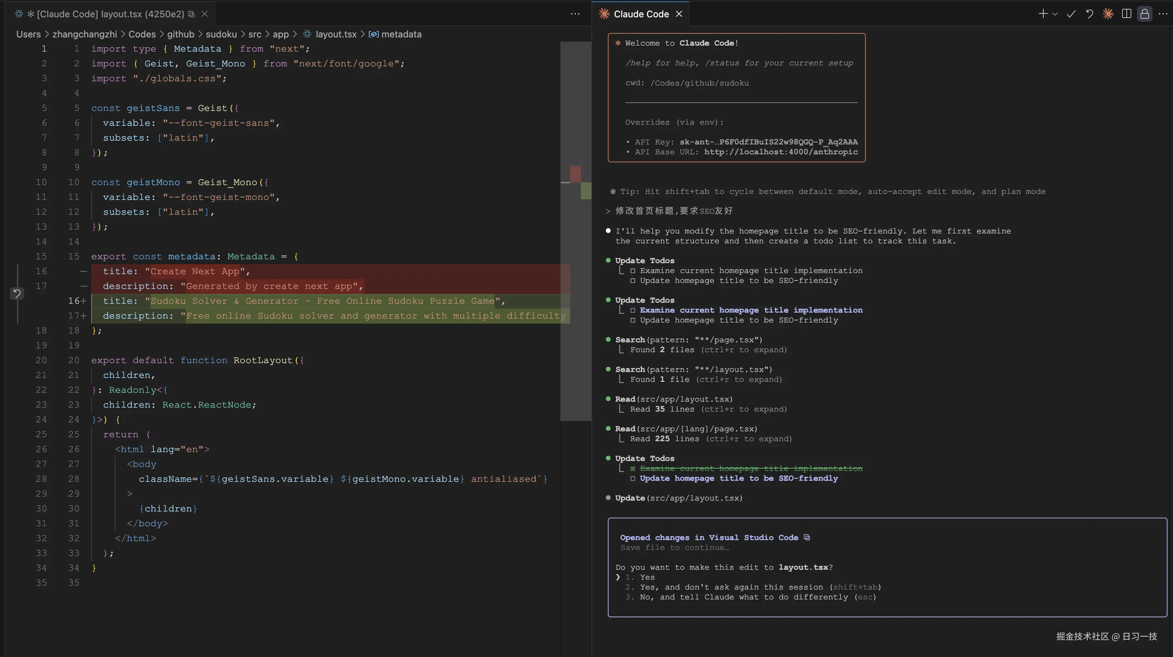Open the editor's "..." more actions menu
1173x657 pixels.
point(575,14)
